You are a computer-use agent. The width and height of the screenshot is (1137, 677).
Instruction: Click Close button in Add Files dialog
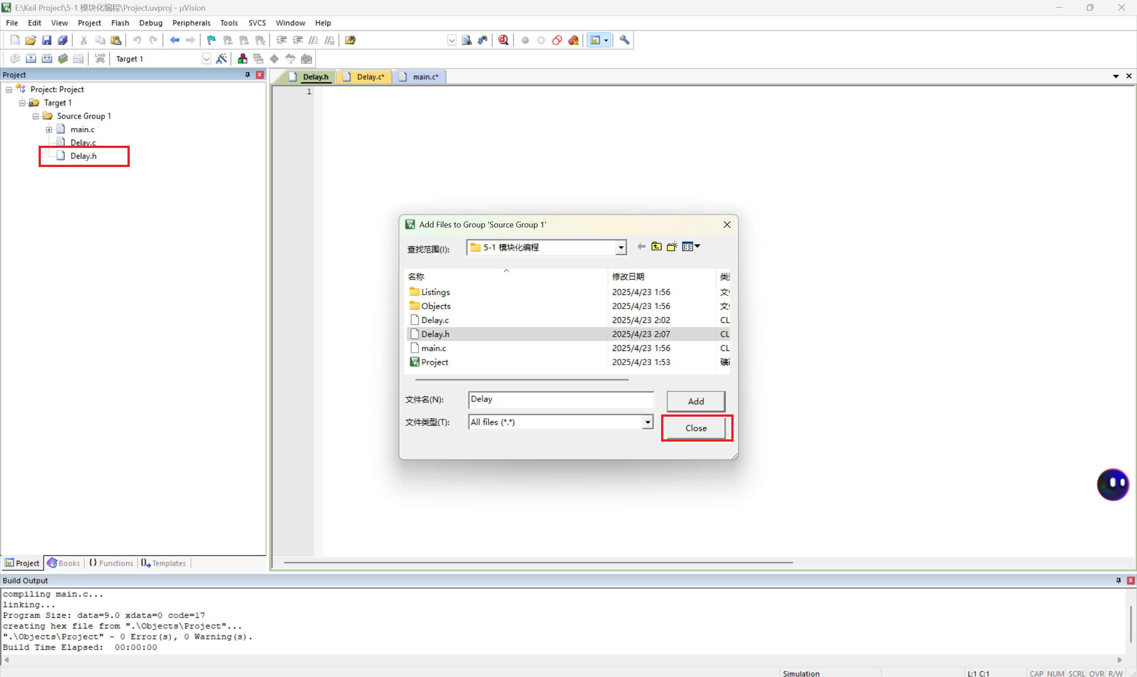(x=695, y=428)
